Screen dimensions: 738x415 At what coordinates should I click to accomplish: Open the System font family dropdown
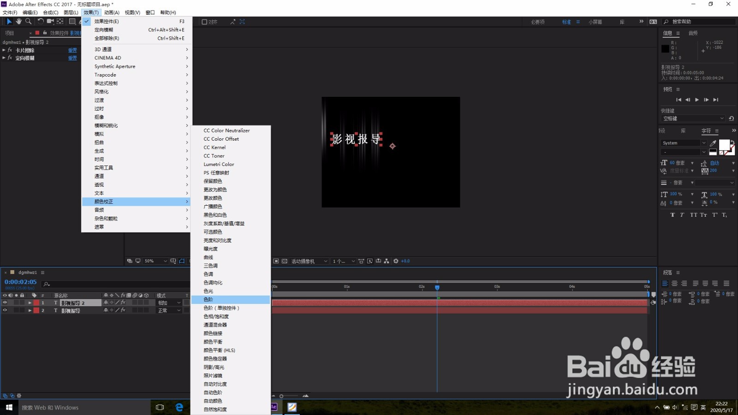[x=684, y=143]
